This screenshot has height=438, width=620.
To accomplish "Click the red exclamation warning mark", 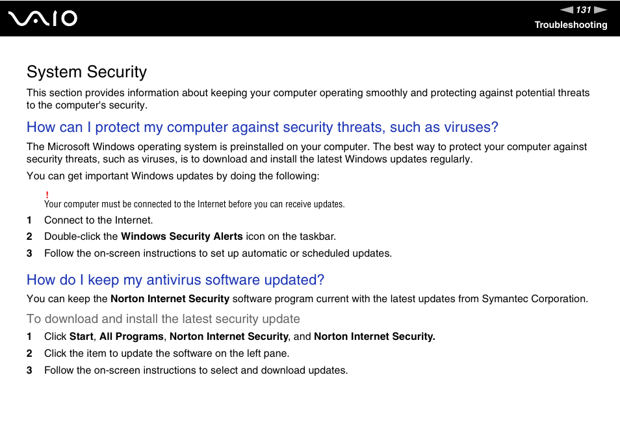I will (47, 195).
